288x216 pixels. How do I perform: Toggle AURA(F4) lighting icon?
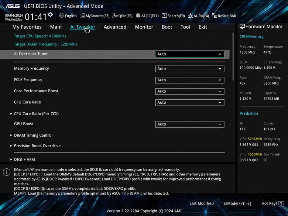pyautogui.click(x=190, y=16)
